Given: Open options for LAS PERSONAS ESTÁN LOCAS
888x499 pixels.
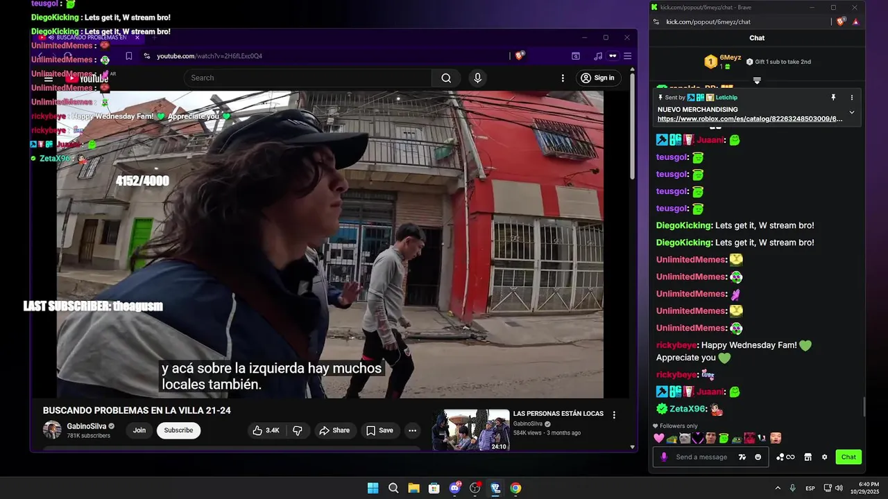Looking at the screenshot, I should tap(614, 415).
